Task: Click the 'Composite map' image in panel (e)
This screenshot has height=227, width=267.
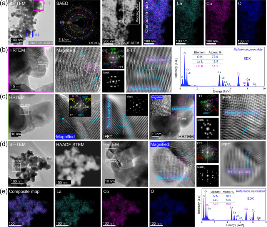Action: (x=31, y=207)
